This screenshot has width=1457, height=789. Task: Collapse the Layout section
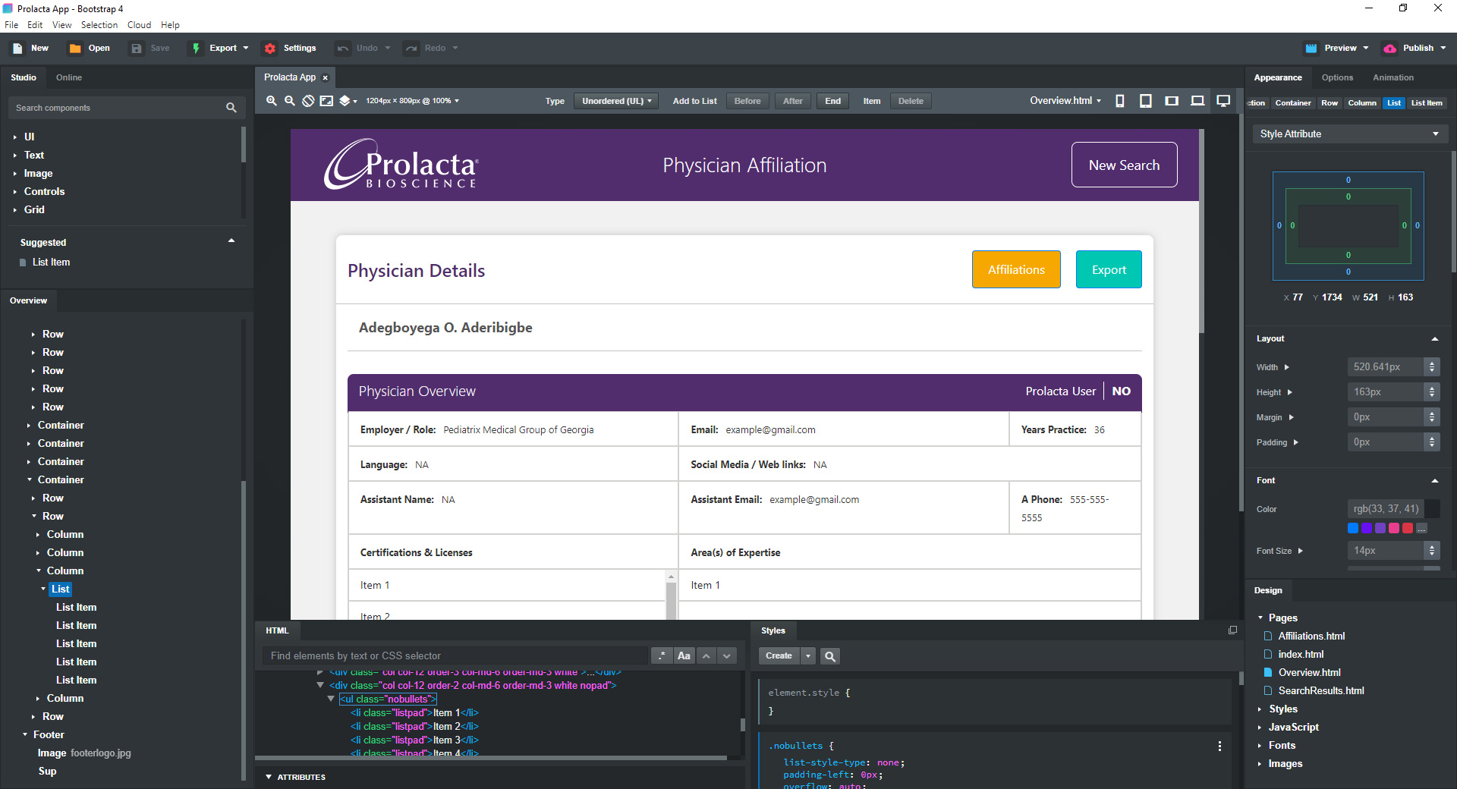coord(1435,339)
